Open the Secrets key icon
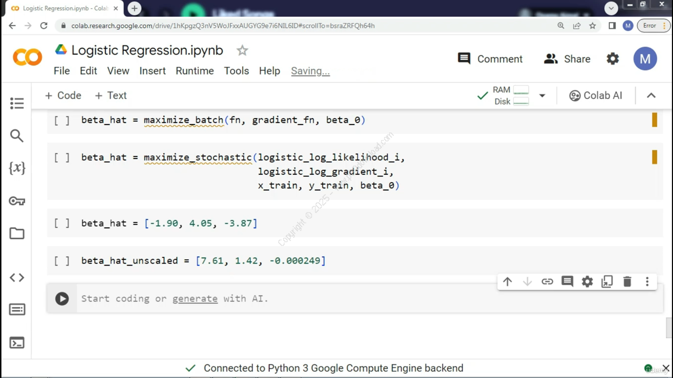 [x=17, y=201]
